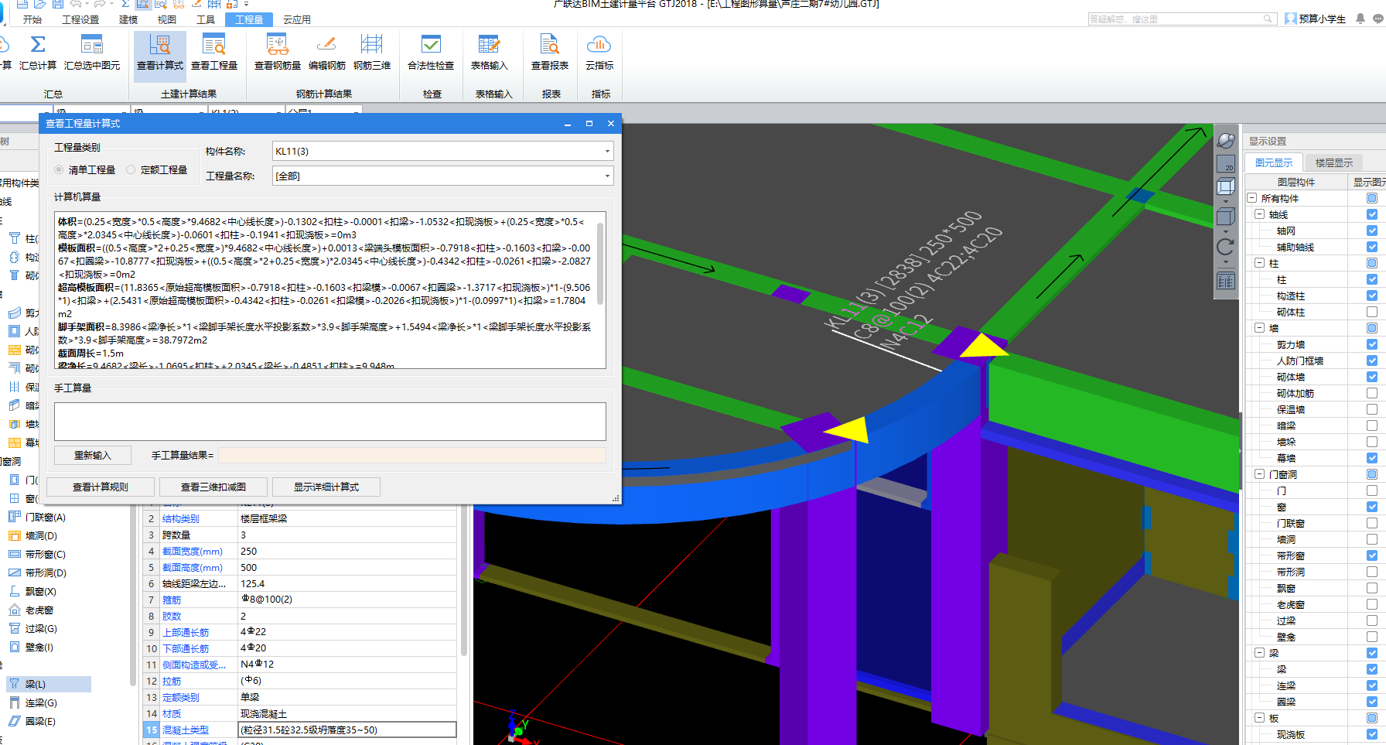Click the 3D box view icon
Viewport: 1386px width, 745px height.
[1226, 186]
